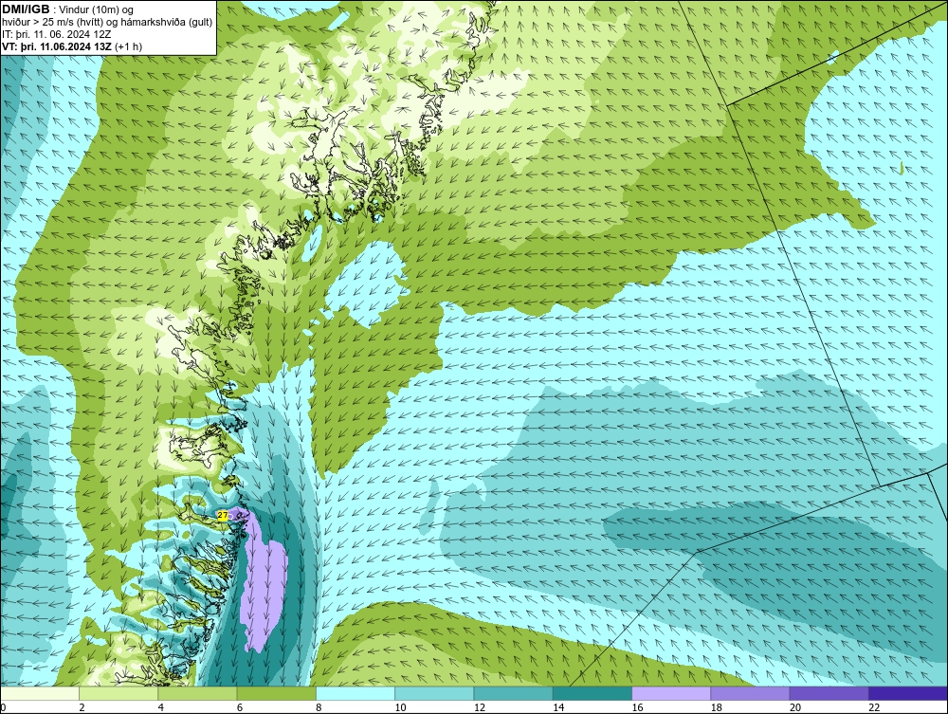Select the 10–12 m/s light teal legend swatch
948x714 pixels.
434,693
